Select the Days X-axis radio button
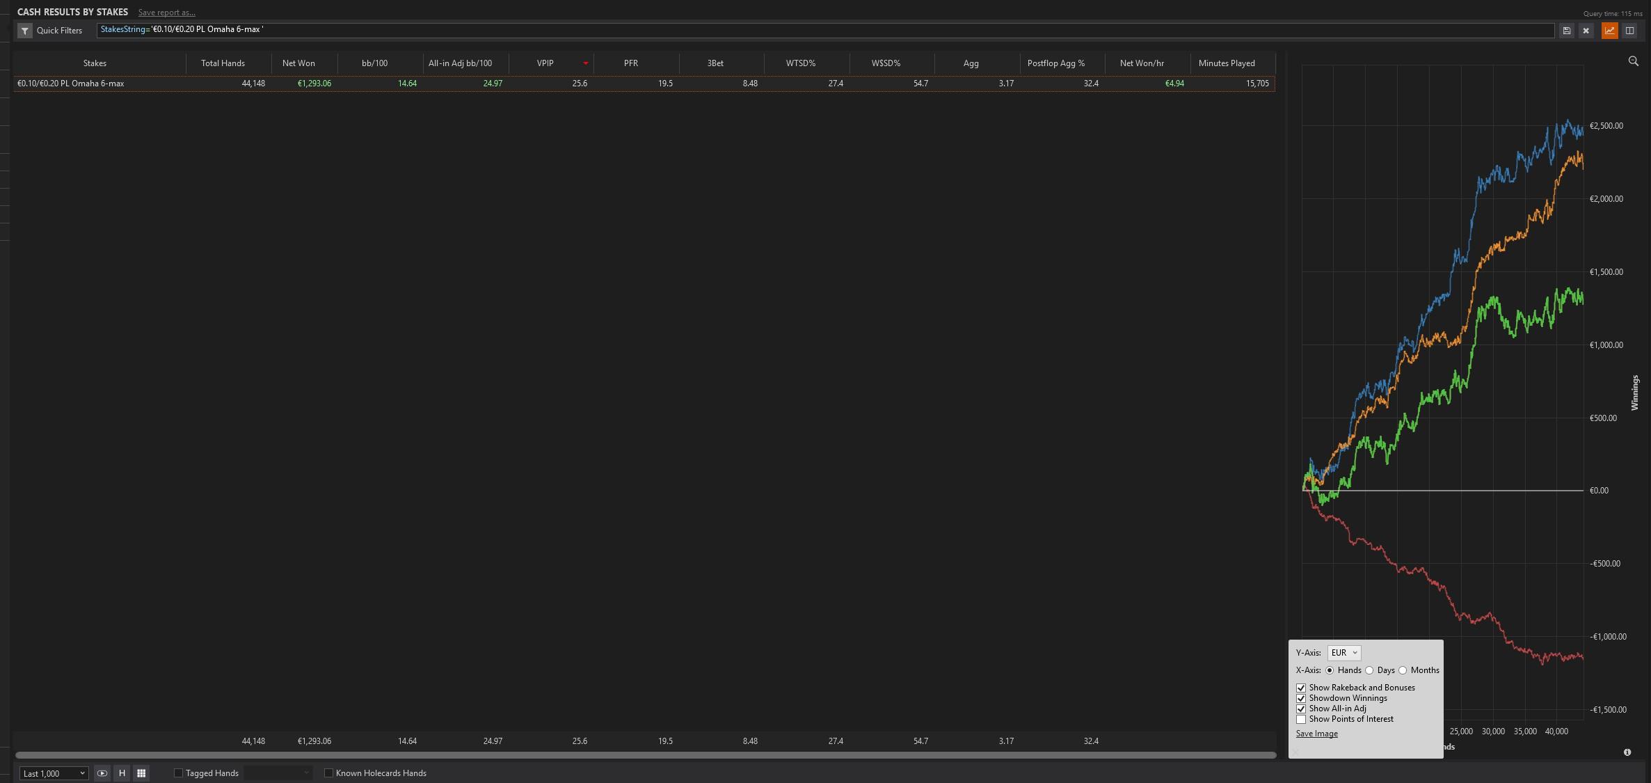The height and width of the screenshot is (783, 1651). click(x=1369, y=670)
